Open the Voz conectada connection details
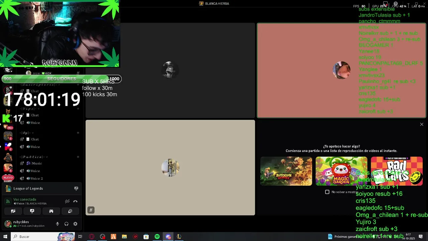Image resolution: width=428 pixels, height=241 pixels. pyautogui.click(x=25, y=199)
